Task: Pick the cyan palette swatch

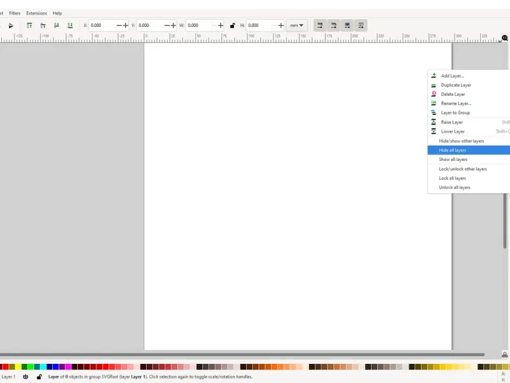Action: (x=43, y=367)
